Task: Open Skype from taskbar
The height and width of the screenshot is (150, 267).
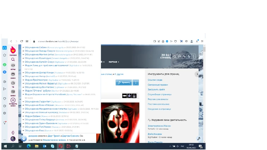Action: (53, 146)
